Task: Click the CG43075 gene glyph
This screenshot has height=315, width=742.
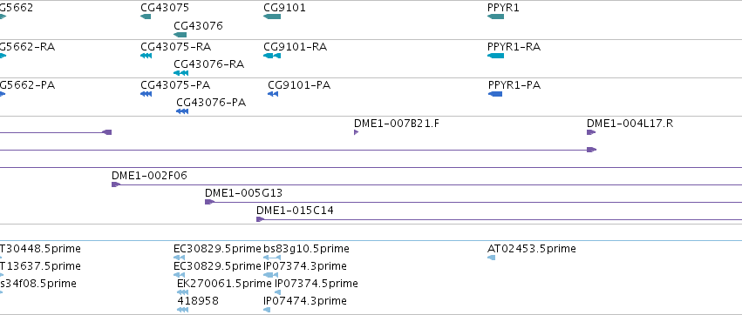Action: [x=146, y=17]
